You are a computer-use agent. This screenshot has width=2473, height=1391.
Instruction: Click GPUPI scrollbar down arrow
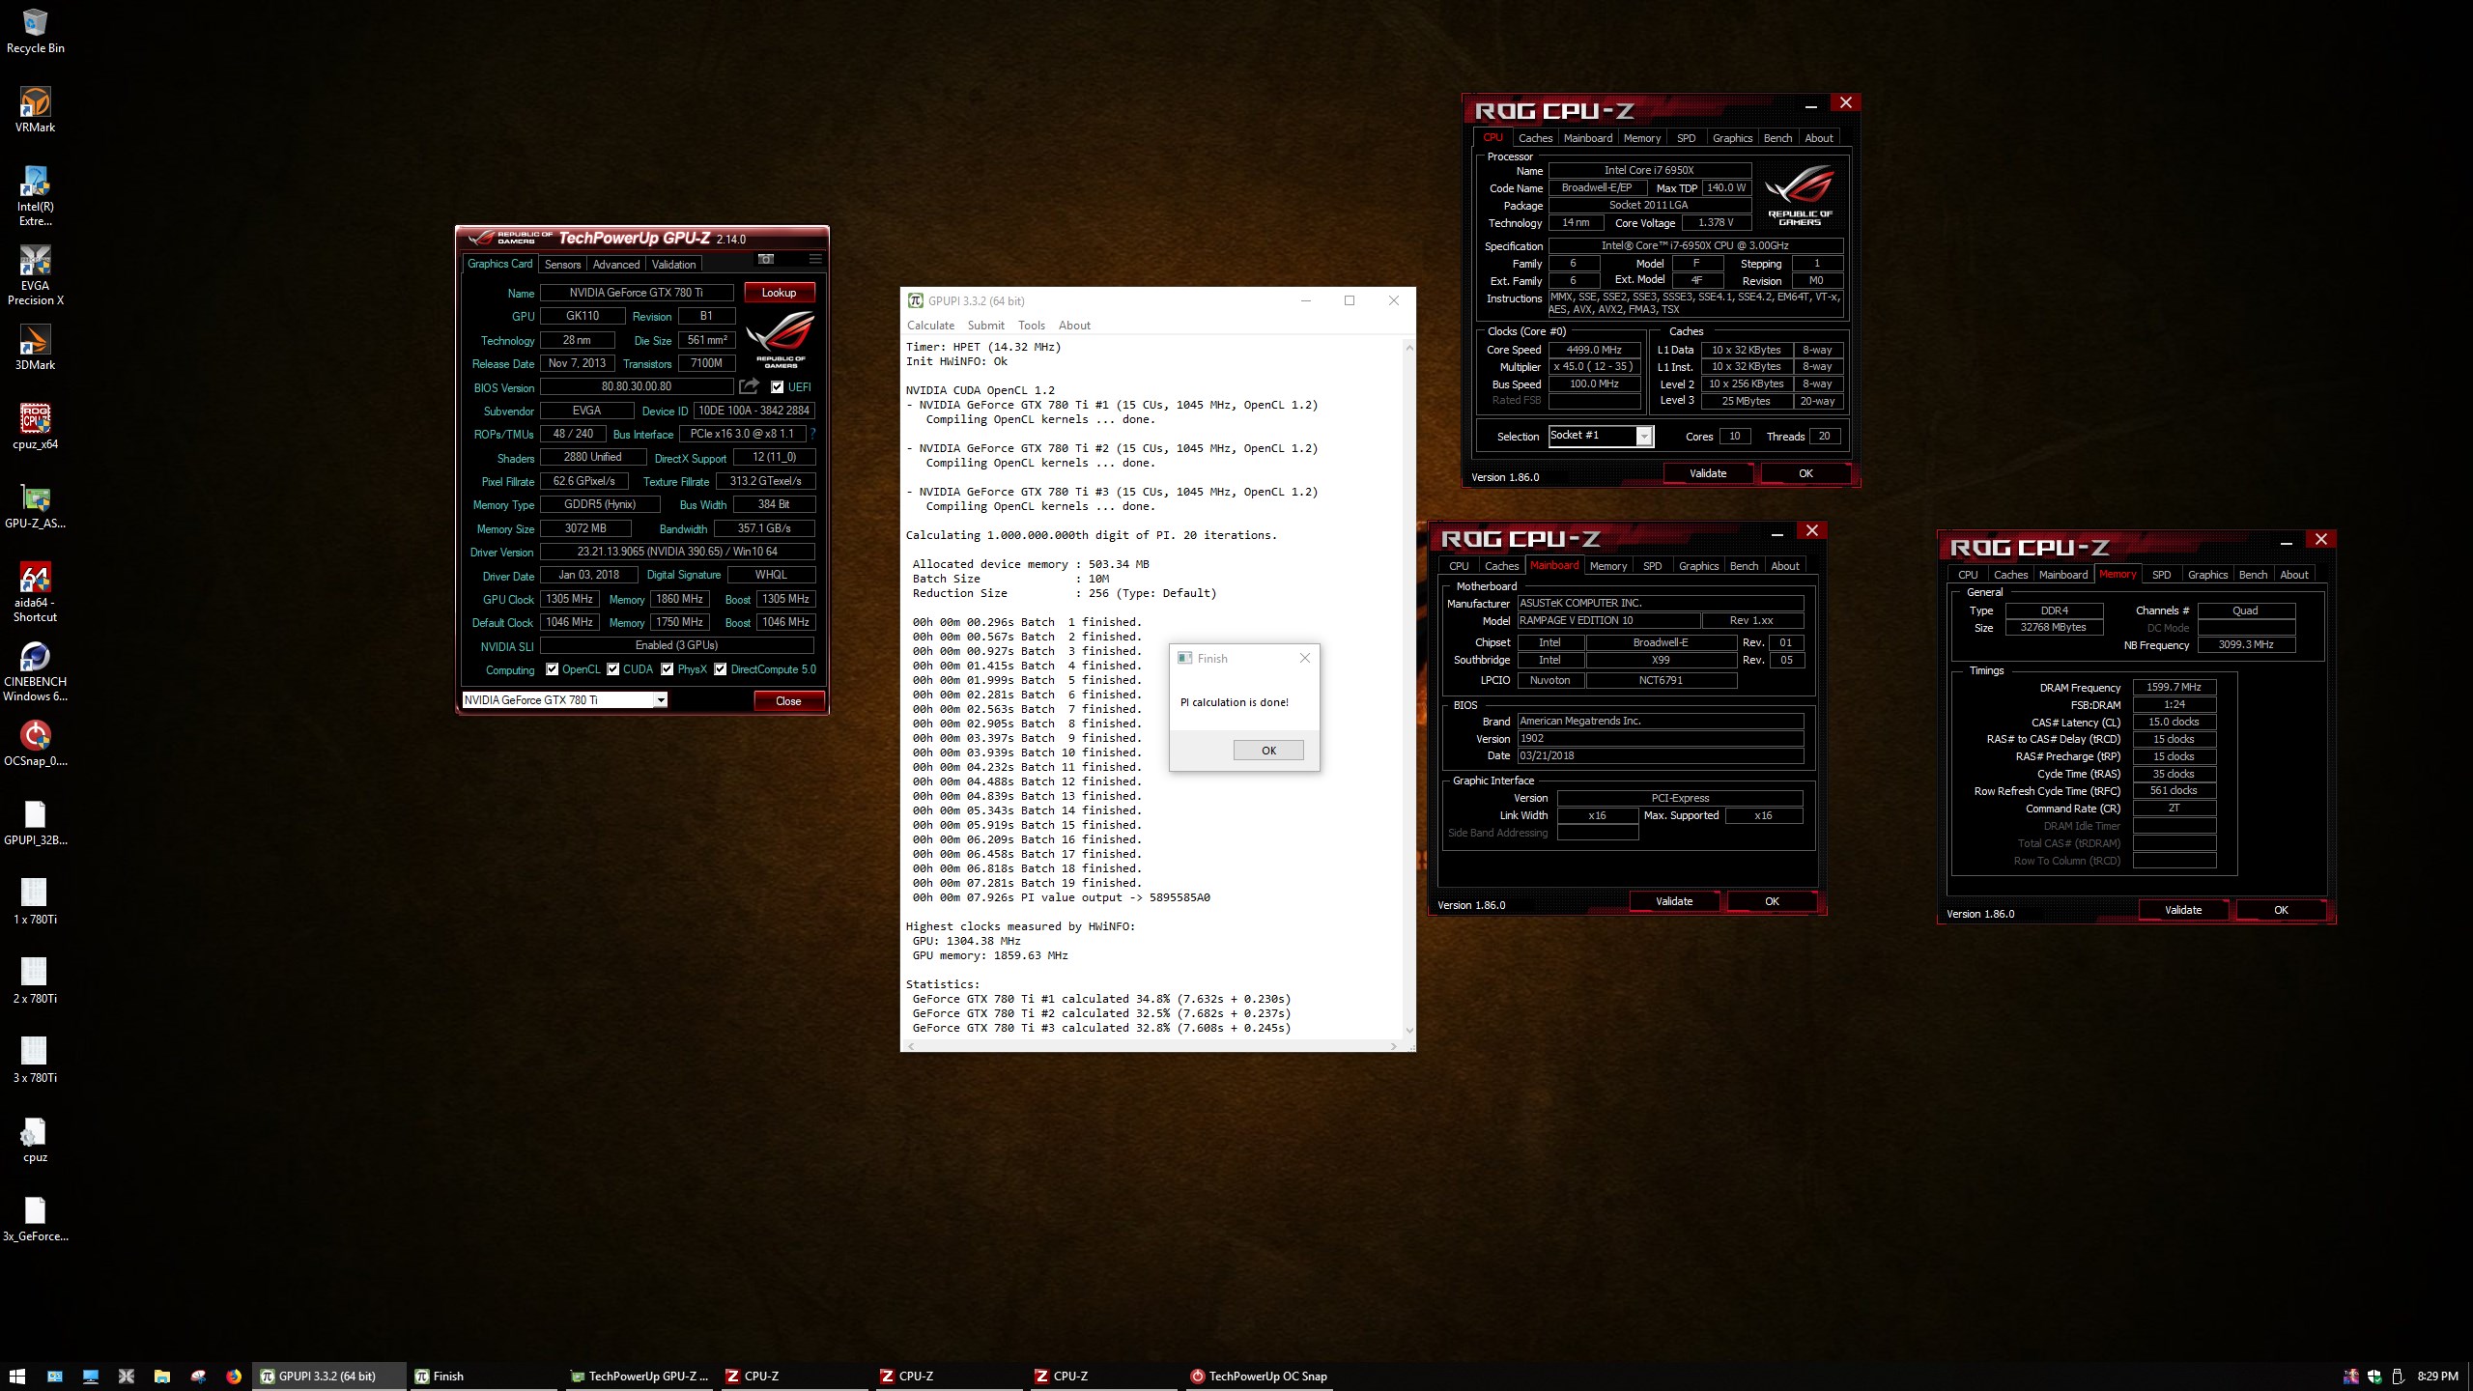point(1408,1031)
